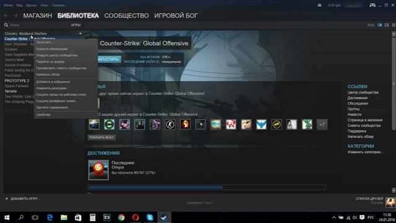This screenshot has width=396, height=223.
Task: Show hidden tray icons with the chevron
Action: 334,217
